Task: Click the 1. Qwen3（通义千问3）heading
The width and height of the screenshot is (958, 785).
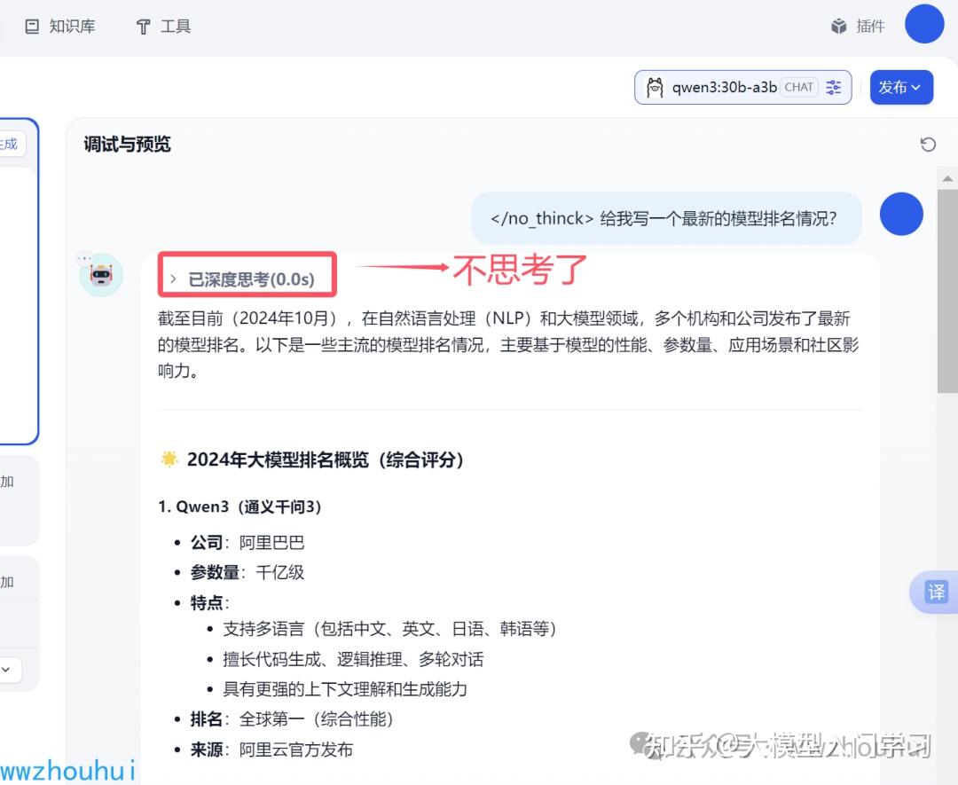Action: pos(239,506)
